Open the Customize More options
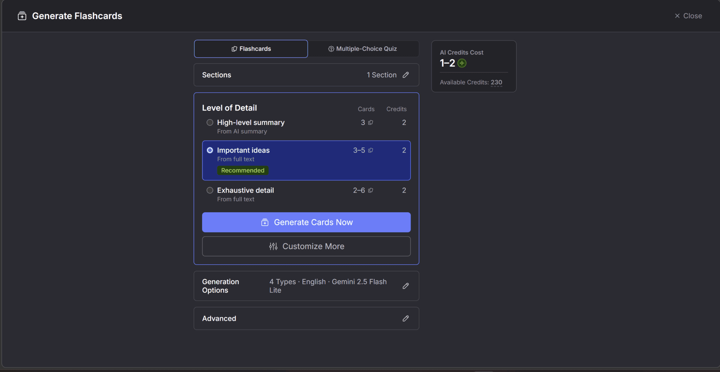This screenshot has width=720, height=372. [306, 246]
